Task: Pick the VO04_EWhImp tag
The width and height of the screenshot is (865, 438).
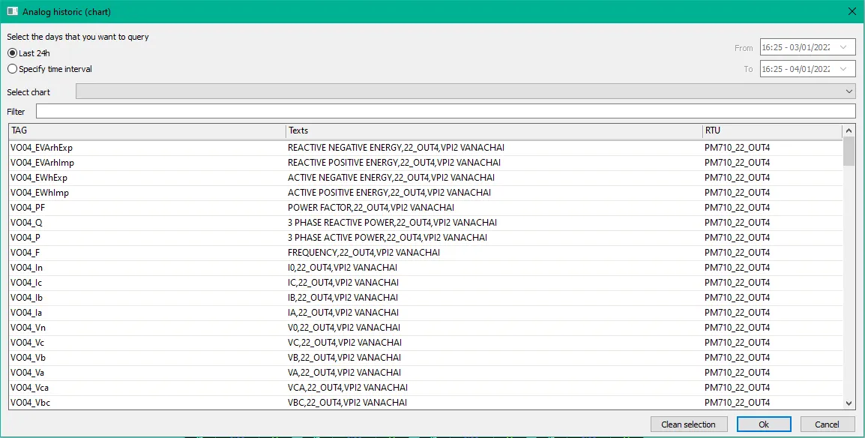Action: pos(426,193)
